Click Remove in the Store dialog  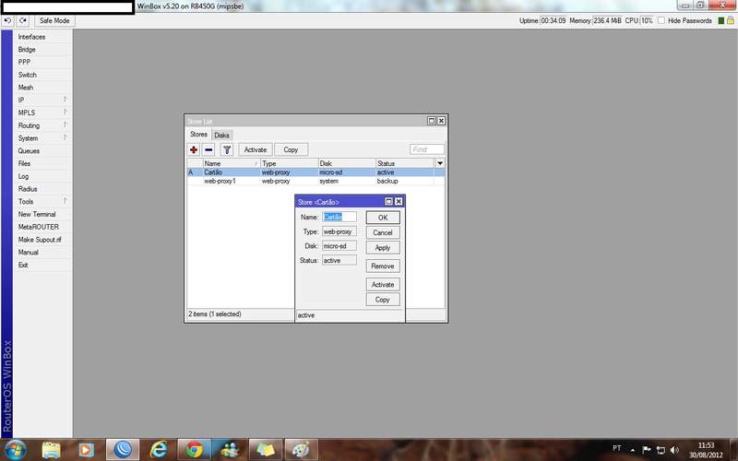click(383, 266)
